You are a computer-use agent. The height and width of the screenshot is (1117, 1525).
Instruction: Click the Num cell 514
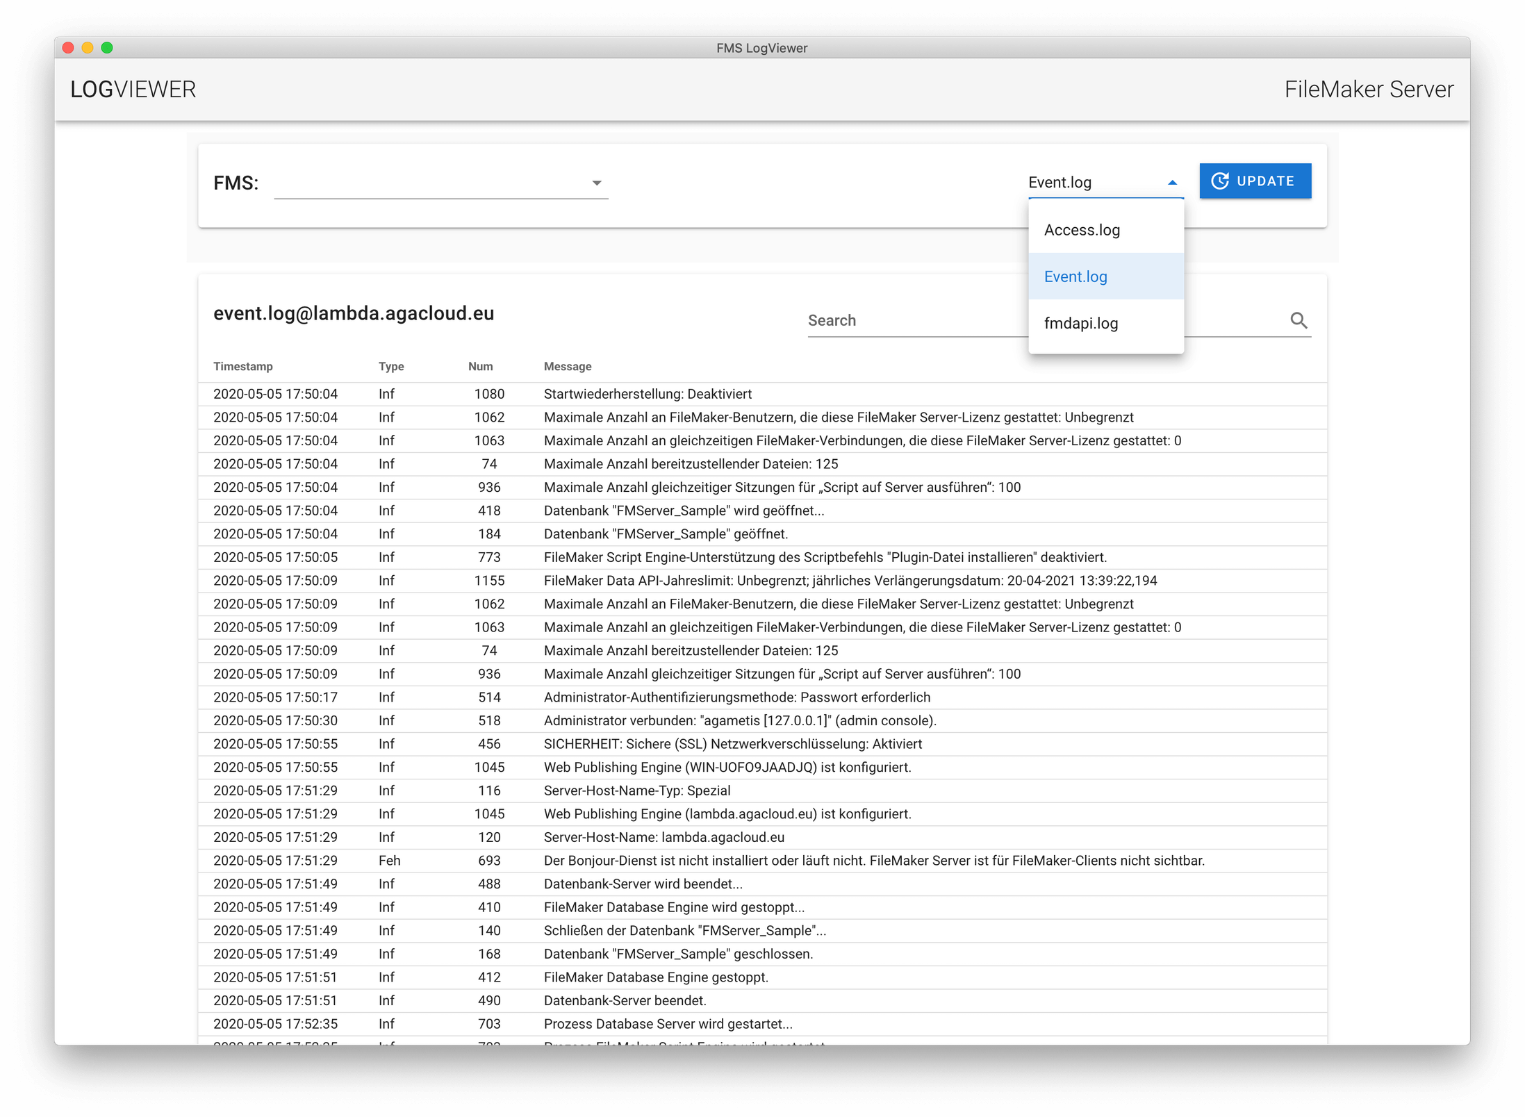(489, 697)
